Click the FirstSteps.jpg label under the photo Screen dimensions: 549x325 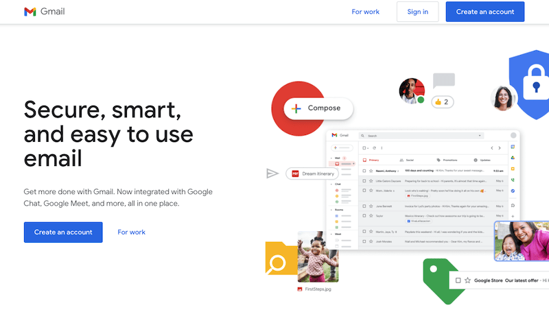click(314, 289)
